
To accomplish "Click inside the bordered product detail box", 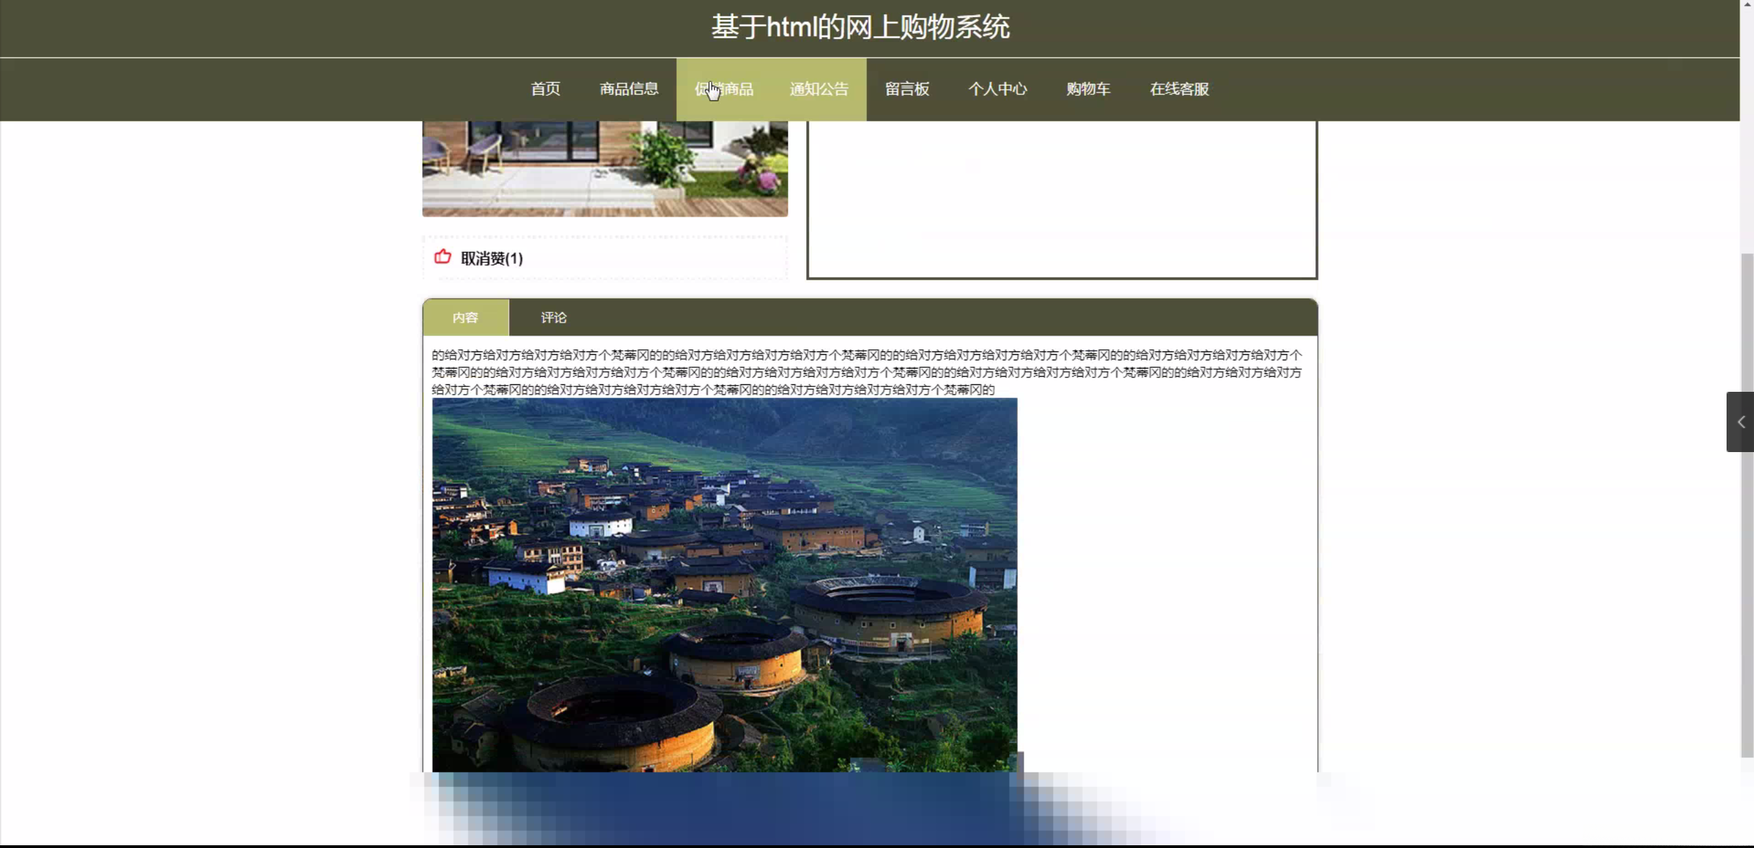I will pos(1061,199).
